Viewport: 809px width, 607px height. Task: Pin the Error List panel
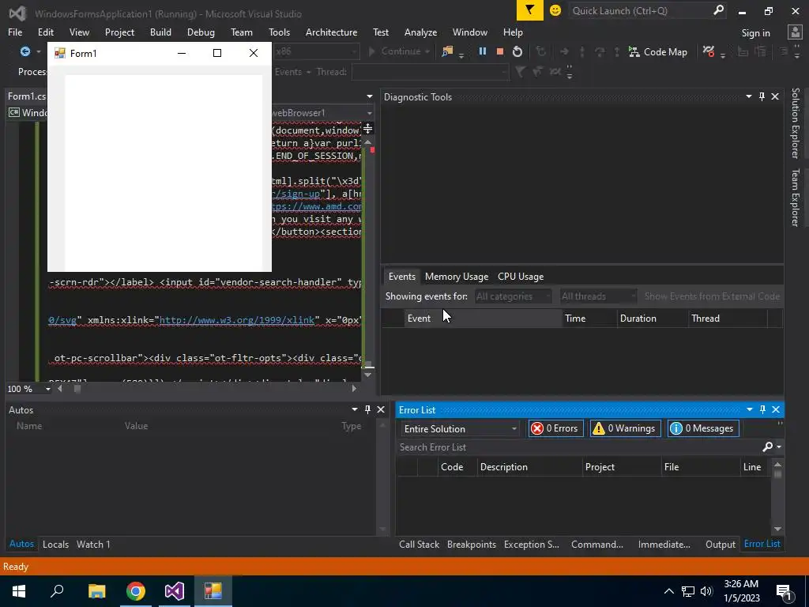762,409
